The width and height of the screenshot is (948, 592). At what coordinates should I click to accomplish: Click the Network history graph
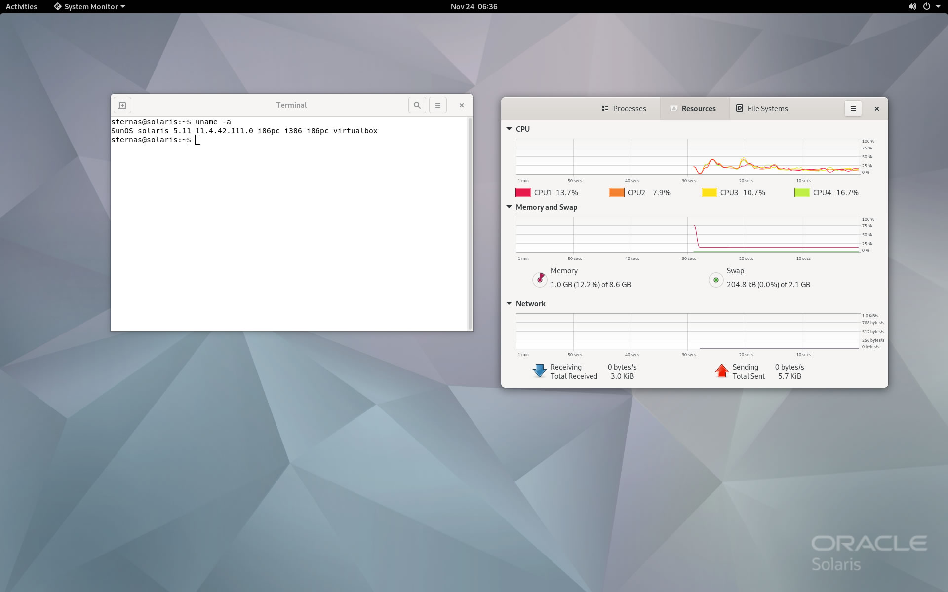(687, 331)
